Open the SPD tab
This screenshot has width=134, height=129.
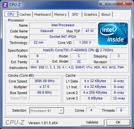click(x=75, y=14)
